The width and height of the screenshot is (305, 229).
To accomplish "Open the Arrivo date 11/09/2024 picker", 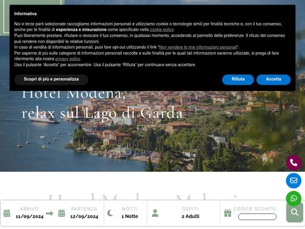I will (x=29, y=212).
